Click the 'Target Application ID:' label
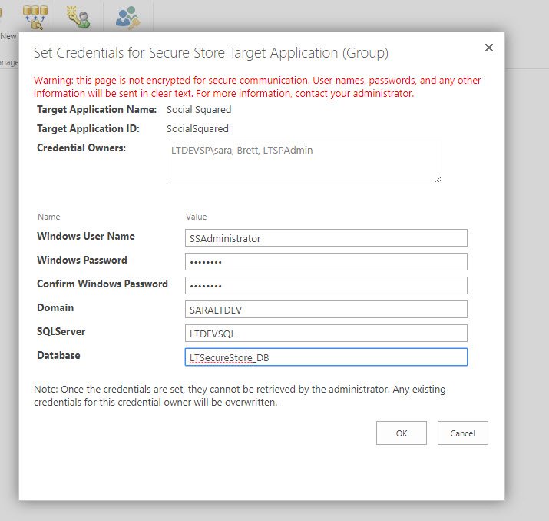 (x=88, y=129)
